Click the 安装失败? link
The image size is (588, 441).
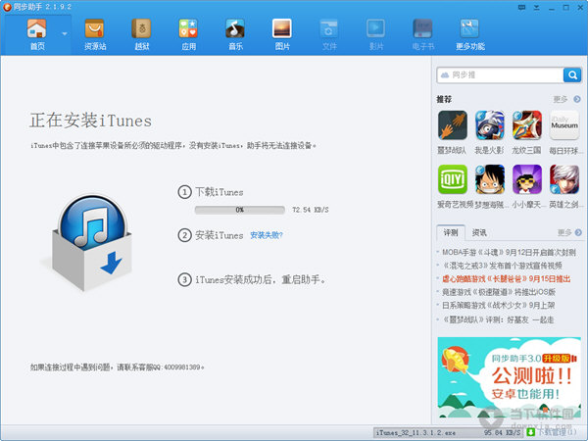point(267,235)
